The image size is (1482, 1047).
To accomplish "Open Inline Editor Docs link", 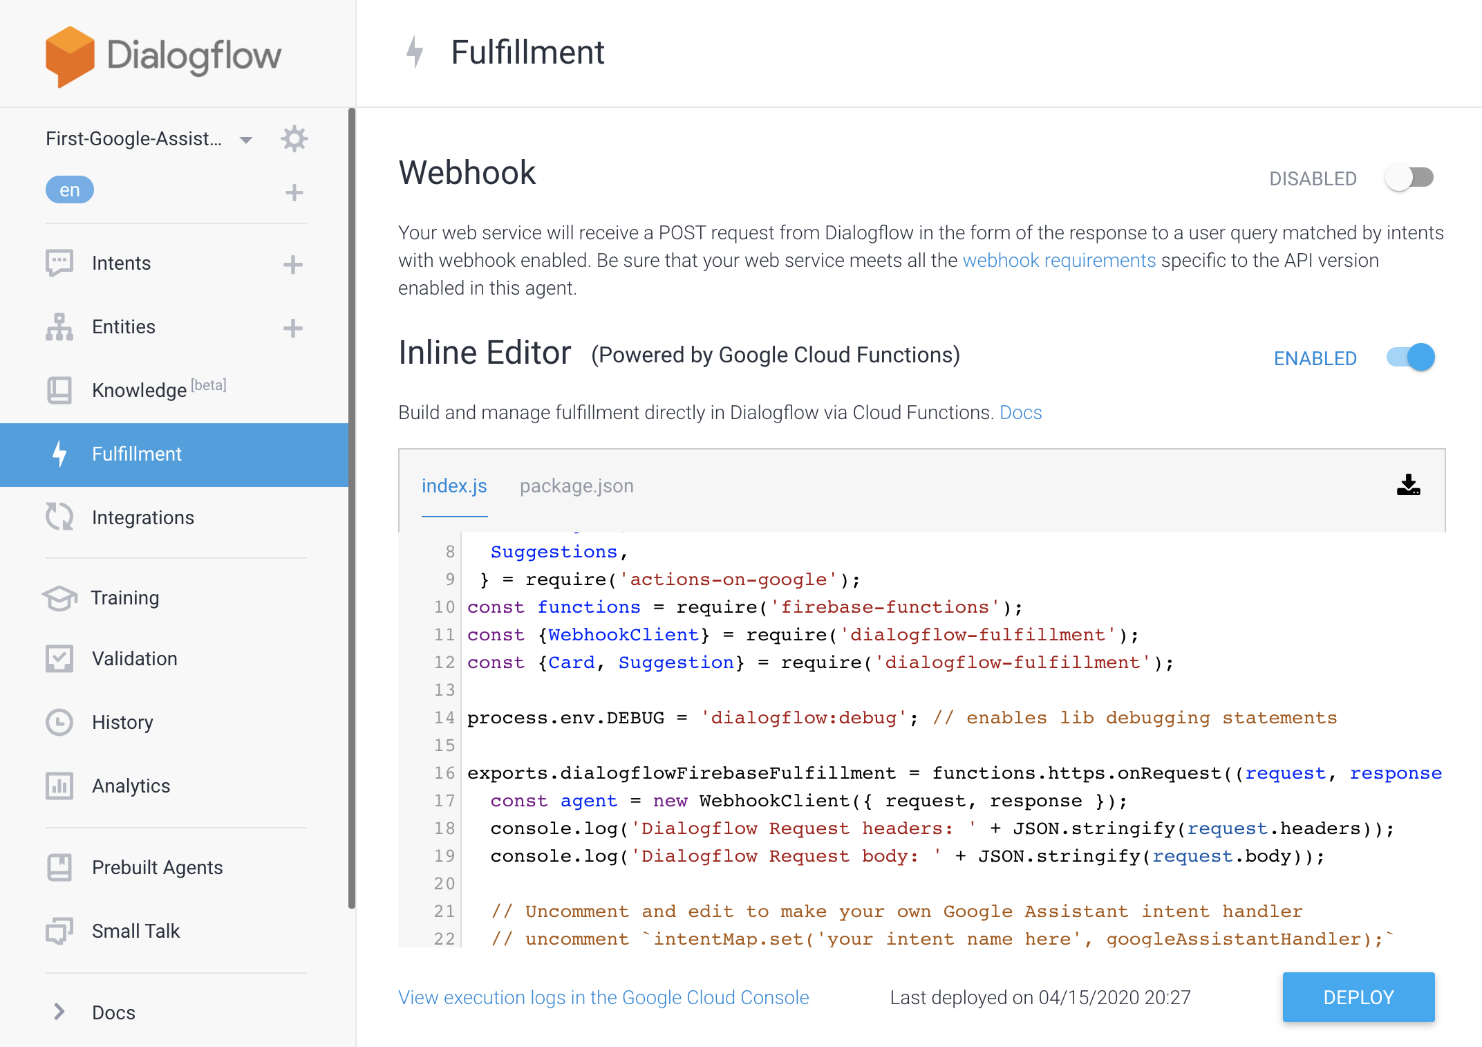I will point(1021,413).
